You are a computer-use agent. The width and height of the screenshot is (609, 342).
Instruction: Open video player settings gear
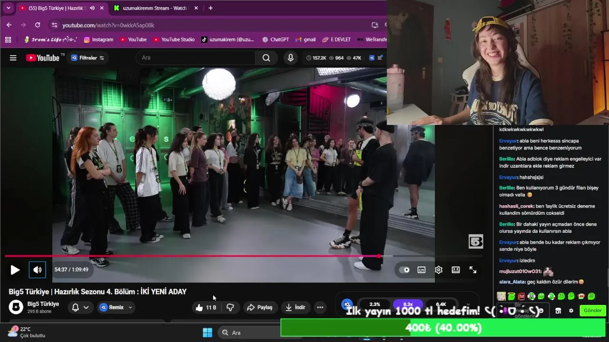439,270
